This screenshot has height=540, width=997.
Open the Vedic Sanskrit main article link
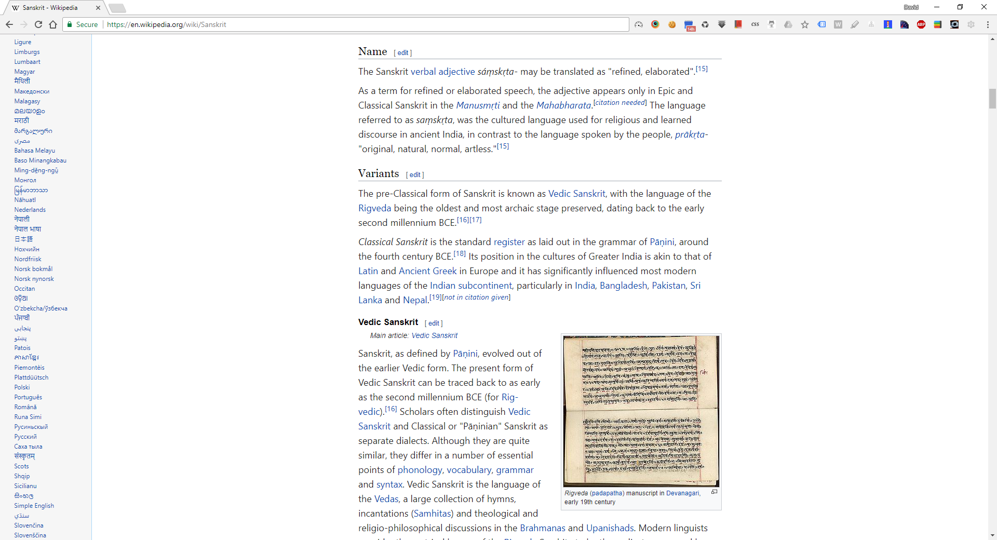(x=434, y=336)
